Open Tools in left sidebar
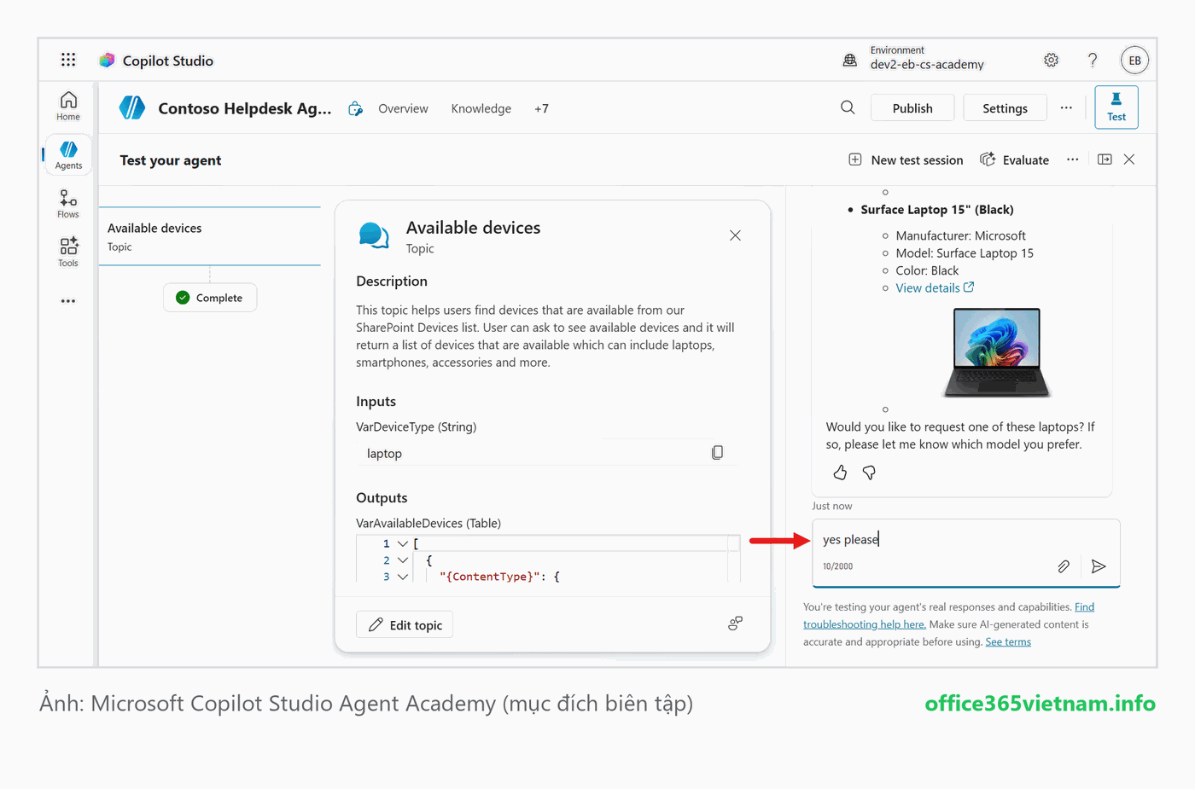This screenshot has height=789, width=1195. click(x=68, y=252)
